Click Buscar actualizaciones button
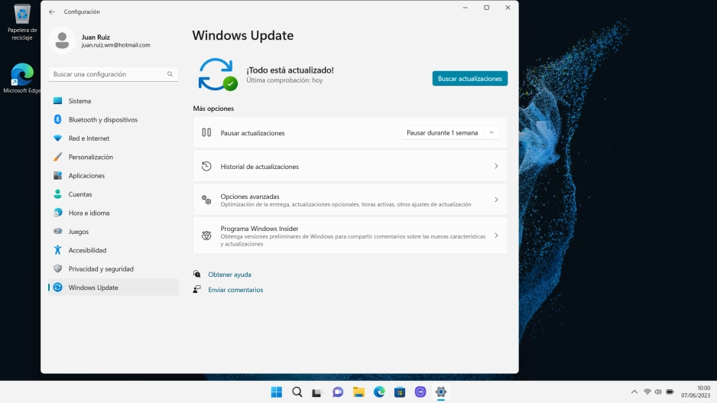 coord(469,79)
